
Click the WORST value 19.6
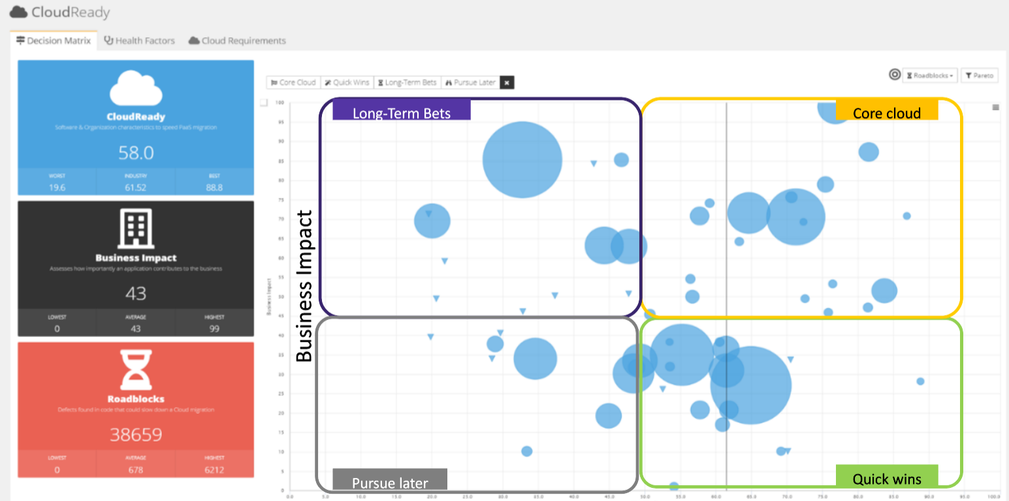coord(57,187)
